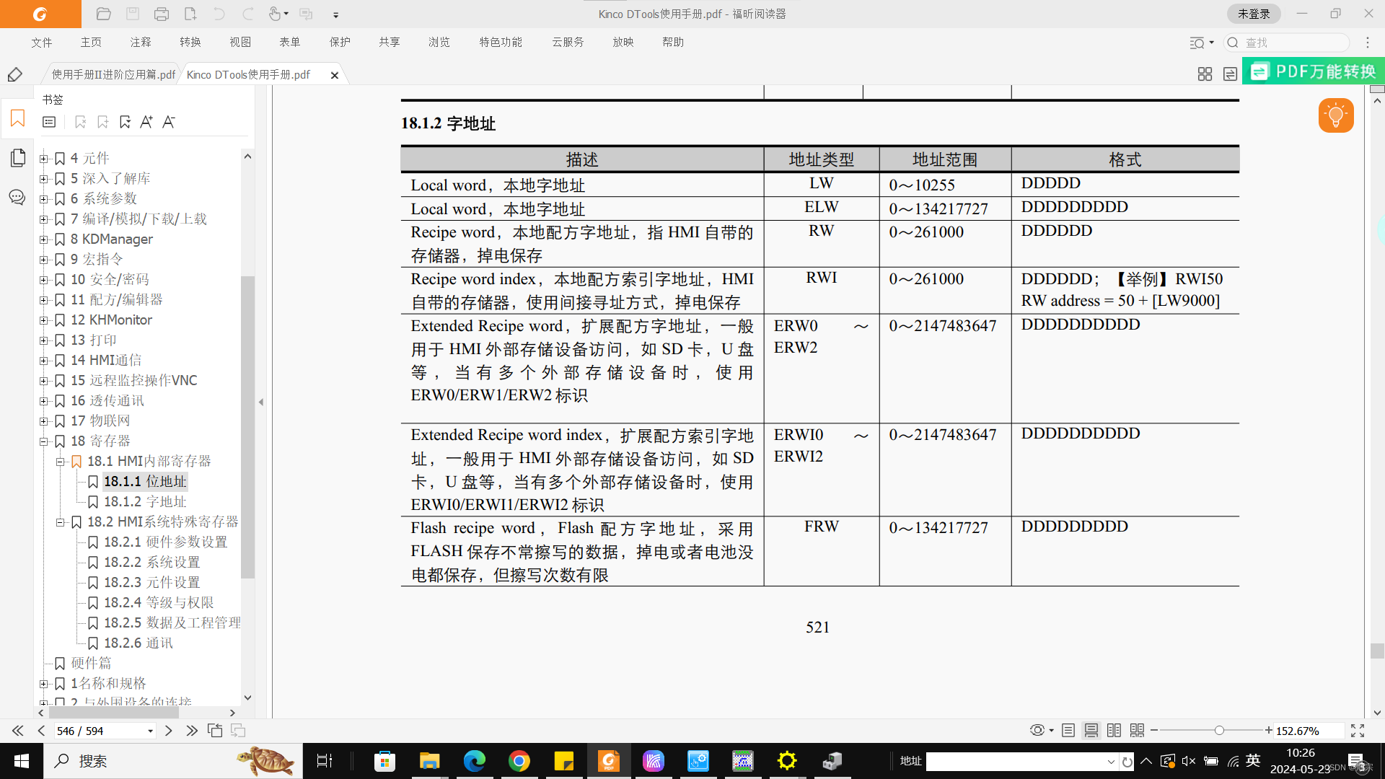Switch to 使用手册II进阶应用篇.pdf tab
This screenshot has width=1385, height=779.
point(113,74)
